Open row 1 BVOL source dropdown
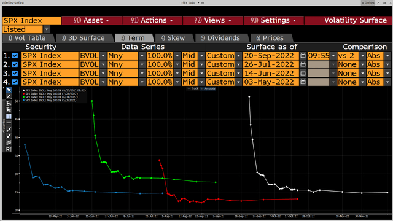 (103, 56)
